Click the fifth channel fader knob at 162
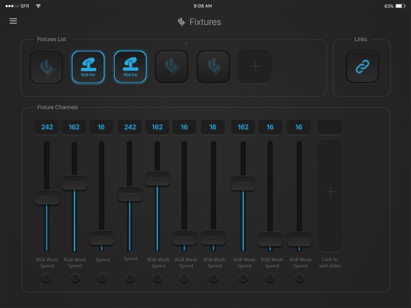Image resolution: width=411 pixels, height=308 pixels. 157,179
